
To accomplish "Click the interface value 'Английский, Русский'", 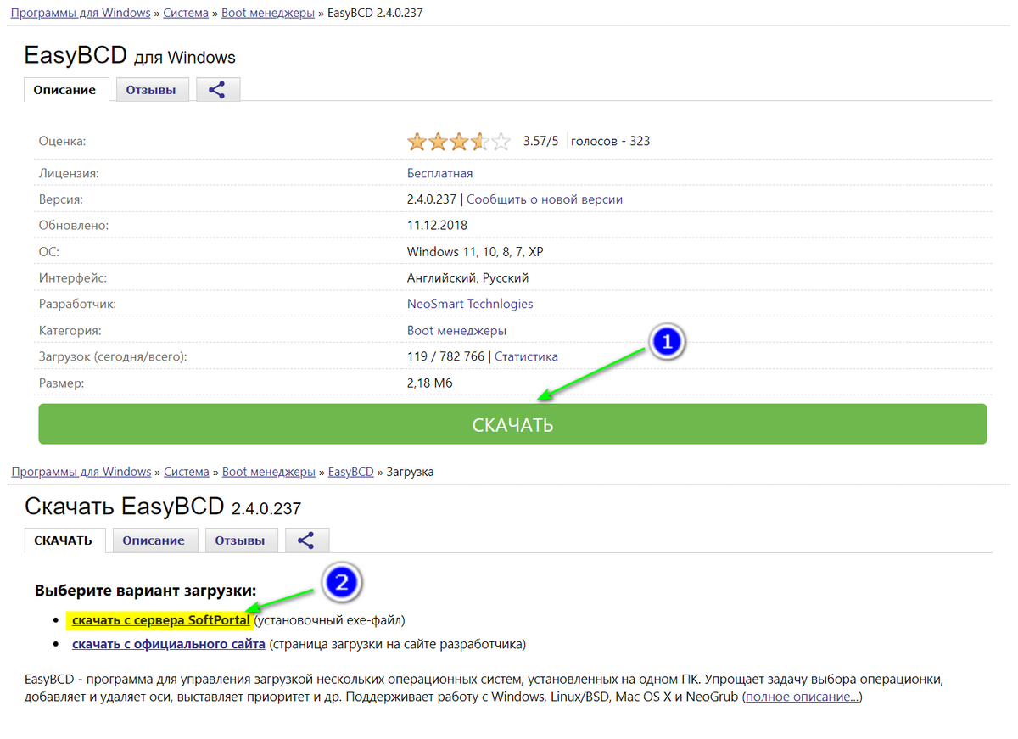I will (x=468, y=277).
